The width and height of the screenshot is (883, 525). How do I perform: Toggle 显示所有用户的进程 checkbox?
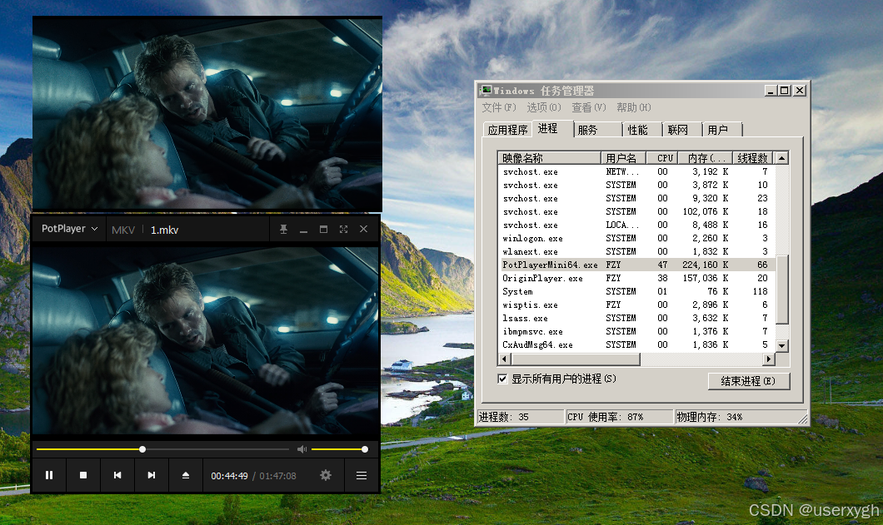click(502, 379)
